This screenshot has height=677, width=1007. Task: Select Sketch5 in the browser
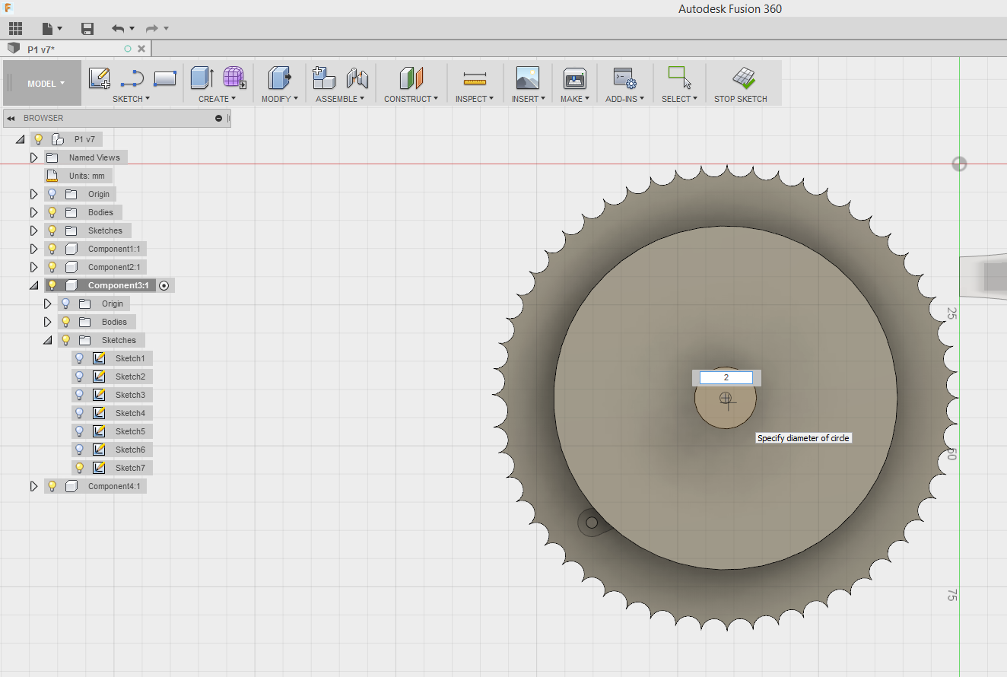coord(130,431)
